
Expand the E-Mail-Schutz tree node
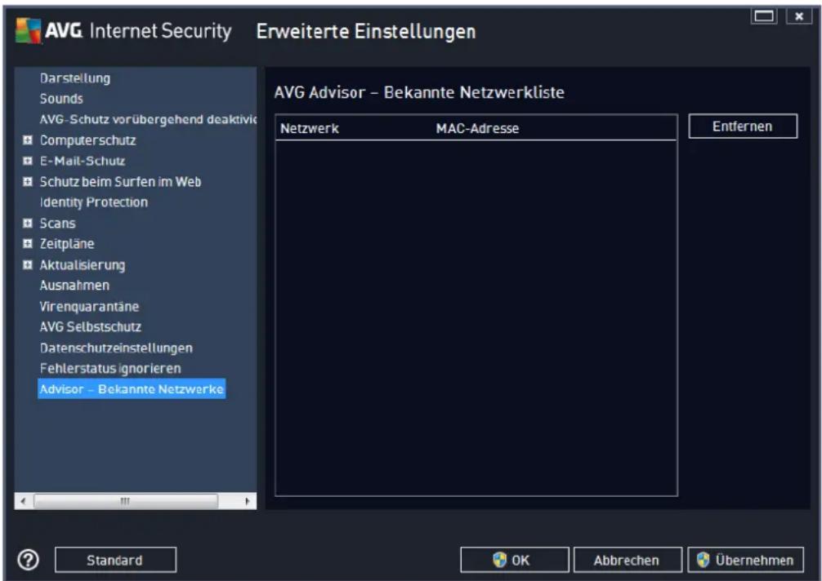pyautogui.click(x=28, y=161)
